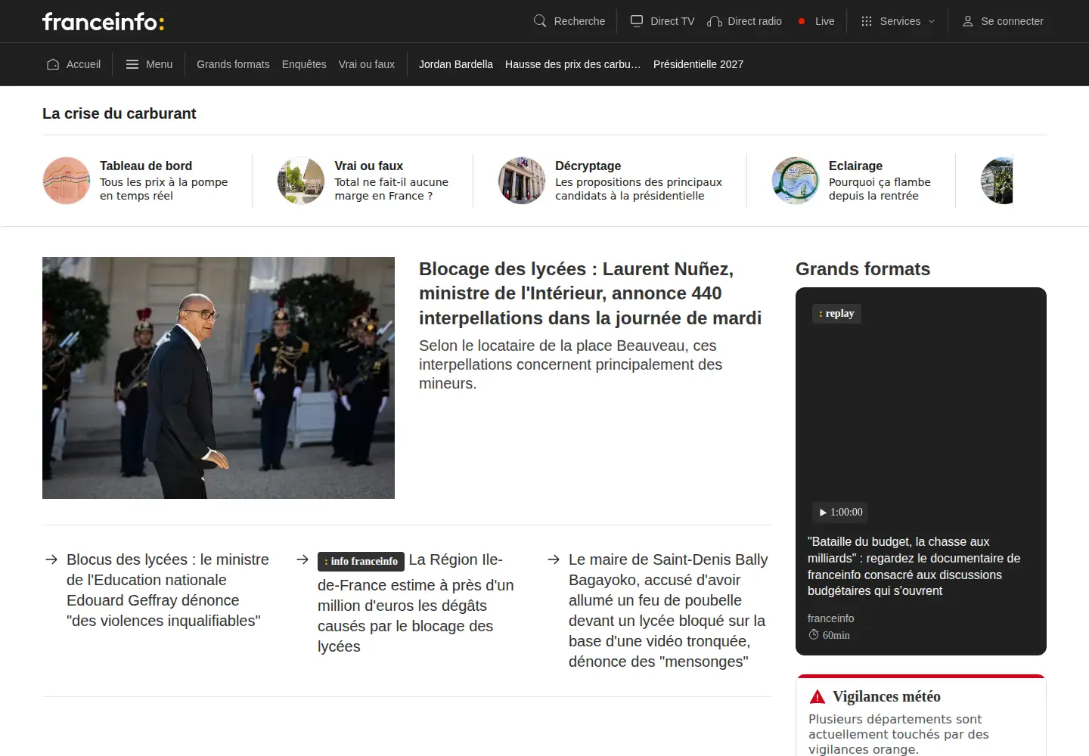Click the Tableau de bord round thumbnail
Screen dimensions: 1089x756
click(67, 181)
